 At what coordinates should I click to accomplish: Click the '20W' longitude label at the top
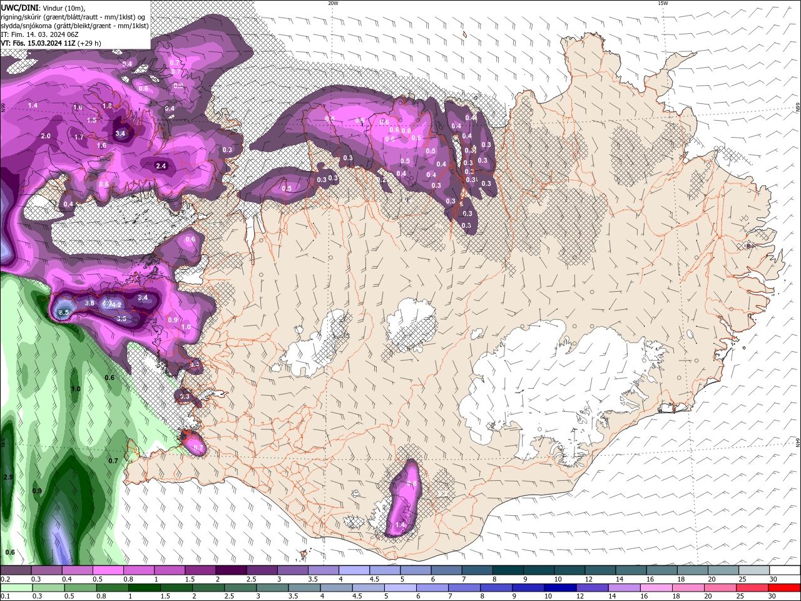click(333, 3)
